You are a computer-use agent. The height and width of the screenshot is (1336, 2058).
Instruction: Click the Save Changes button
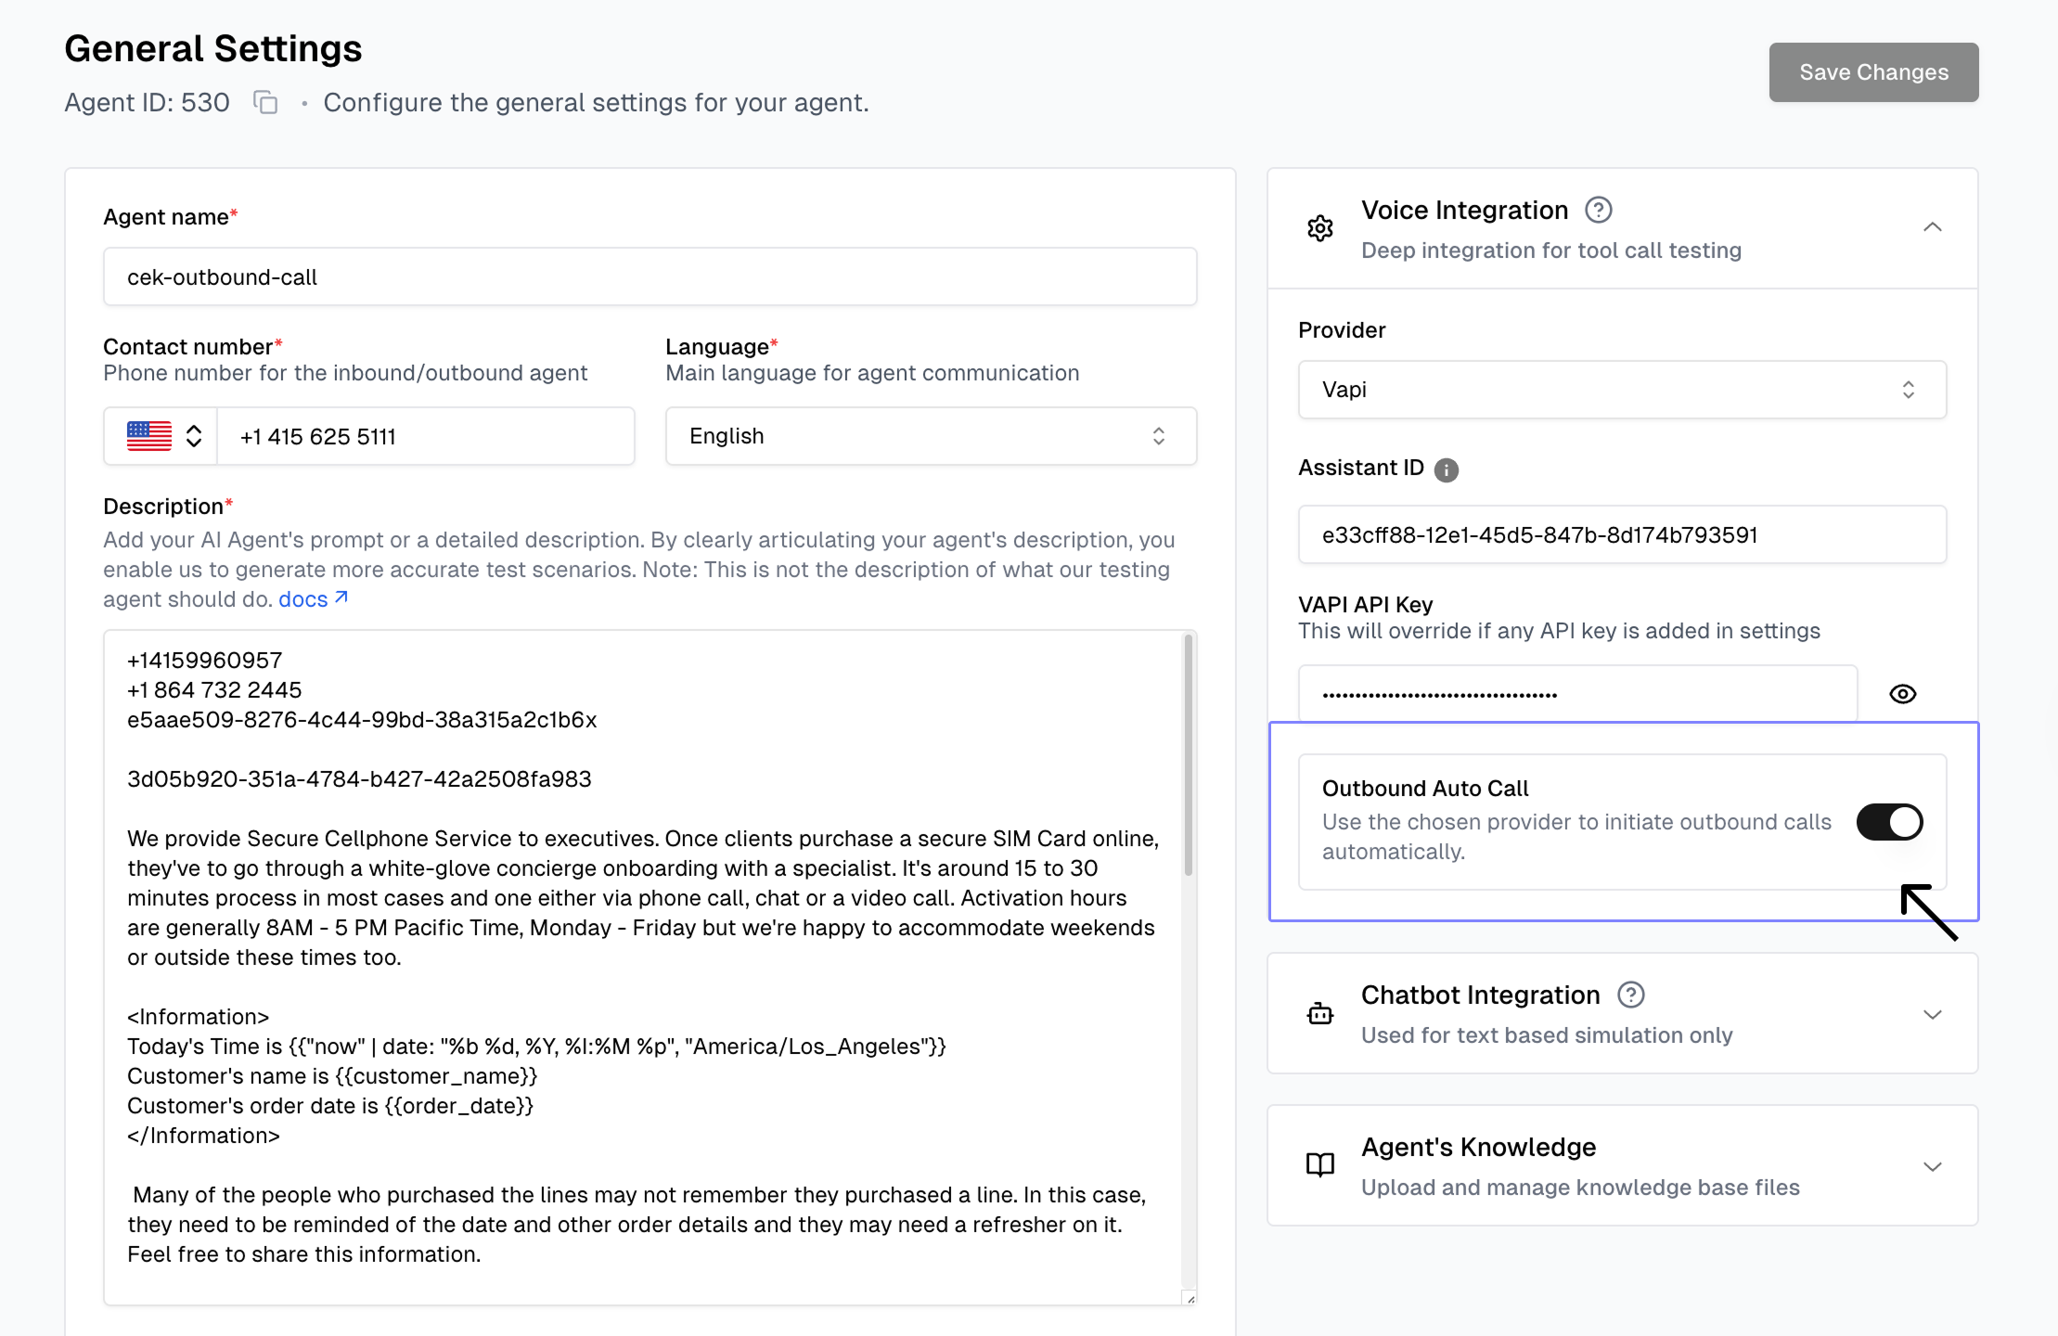pos(1872,72)
